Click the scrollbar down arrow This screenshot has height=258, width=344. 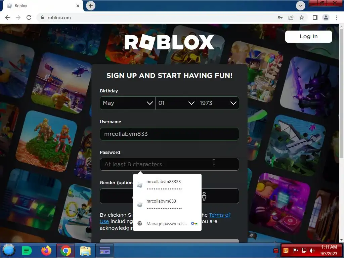pos(341,240)
